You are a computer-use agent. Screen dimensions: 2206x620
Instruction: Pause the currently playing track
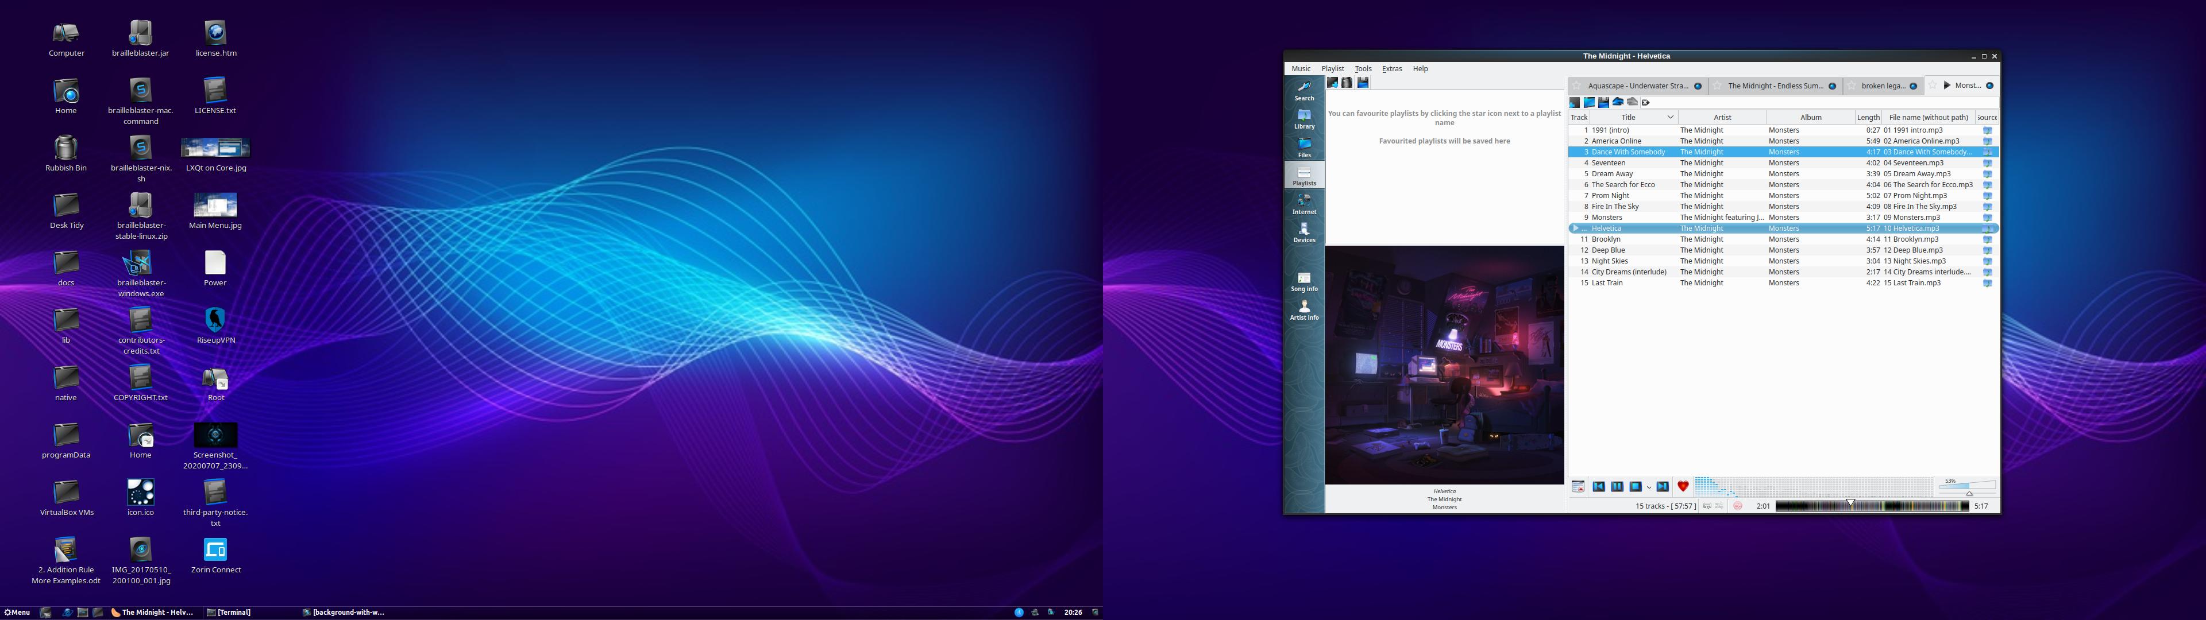pyautogui.click(x=1617, y=486)
